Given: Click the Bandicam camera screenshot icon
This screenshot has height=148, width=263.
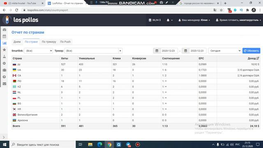Looking at the screenshot, I should pos(161,2).
